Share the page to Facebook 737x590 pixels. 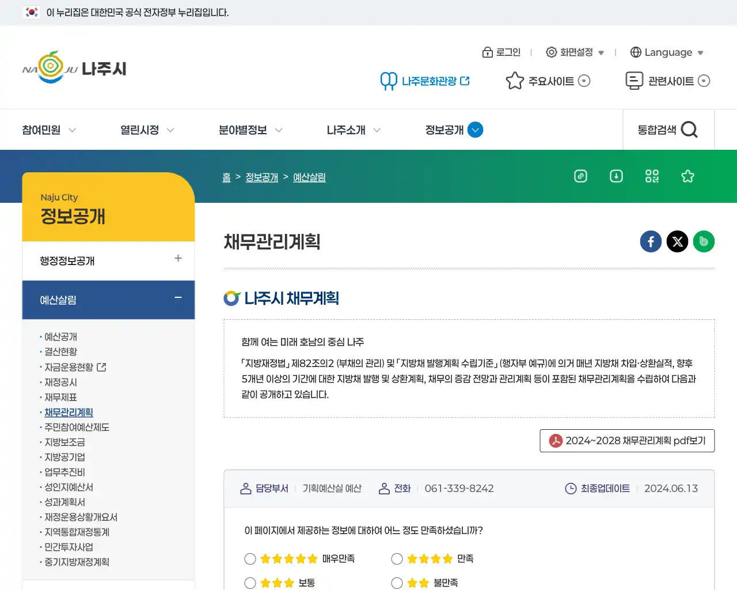coord(651,241)
